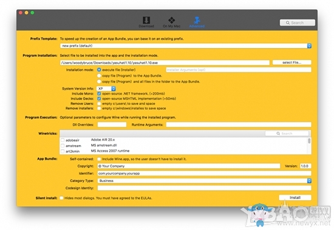Click the magnifier icon in toolbar search
The image size is (334, 230).
[x=288, y=23]
